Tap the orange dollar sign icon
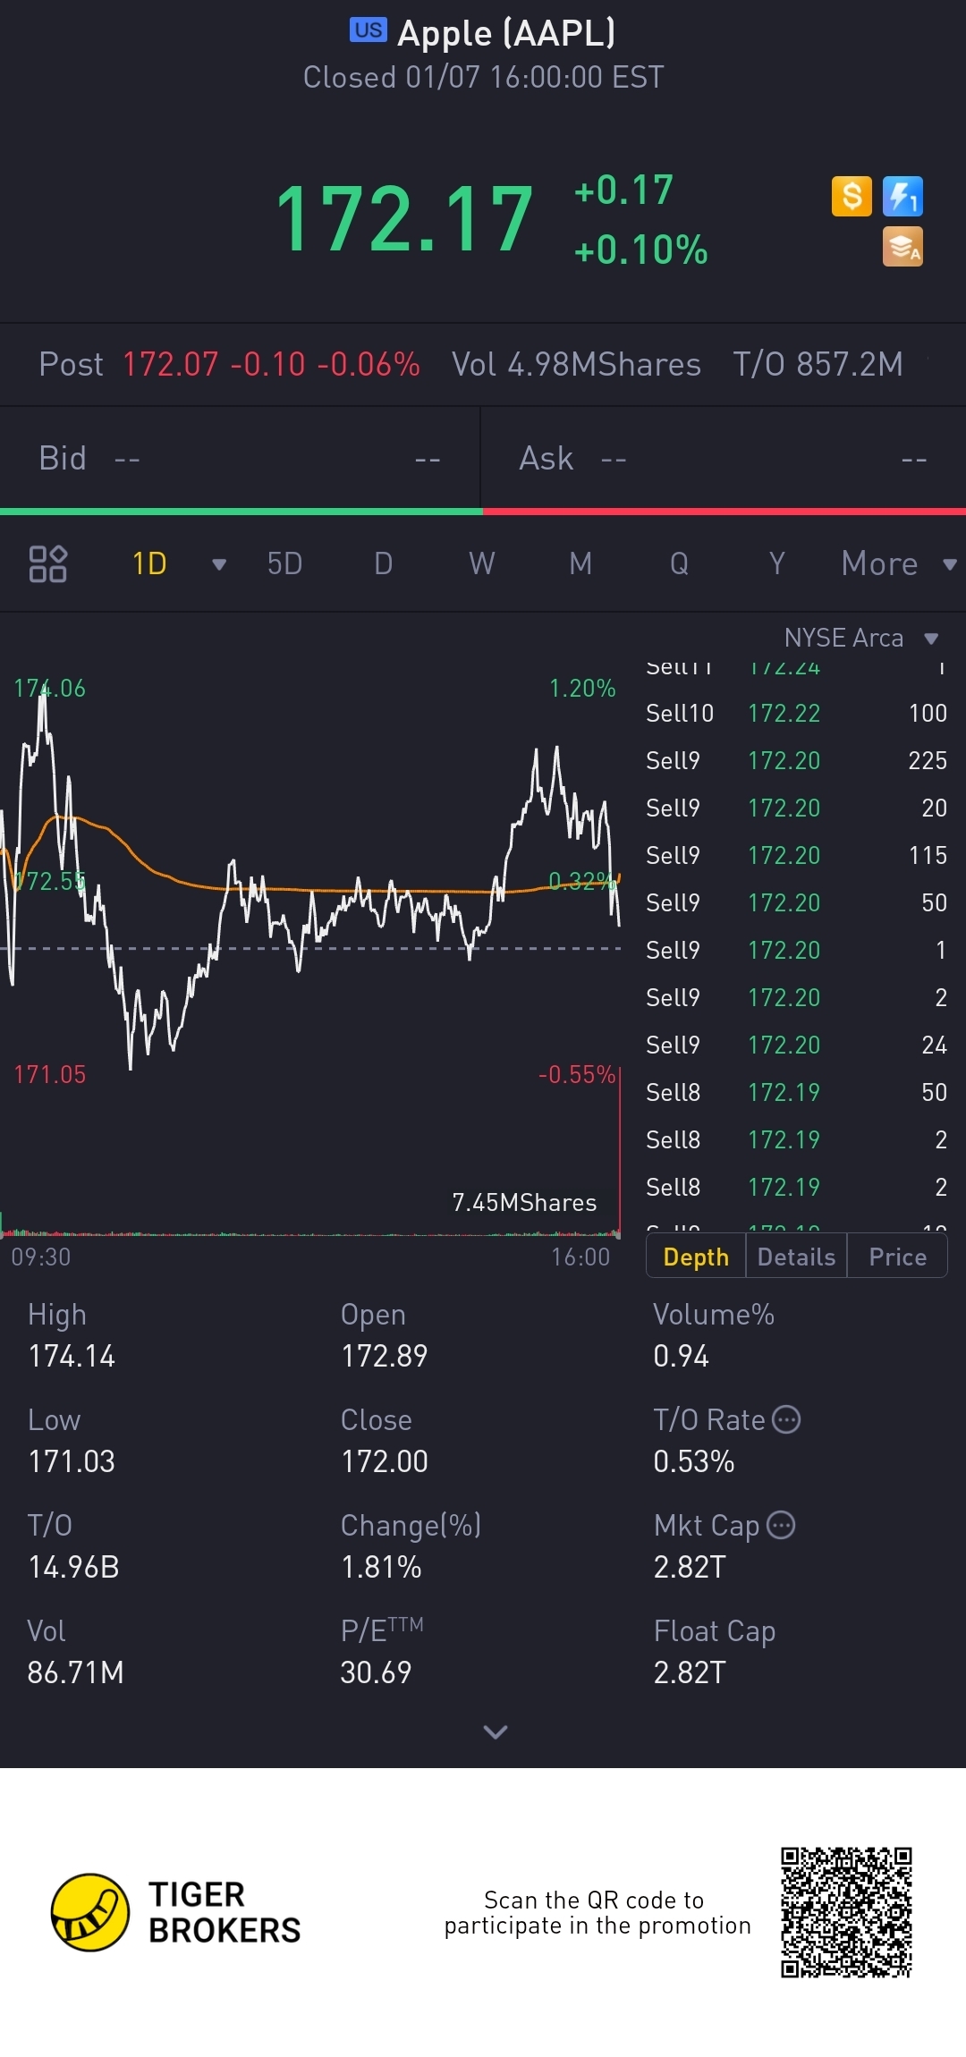 (851, 196)
